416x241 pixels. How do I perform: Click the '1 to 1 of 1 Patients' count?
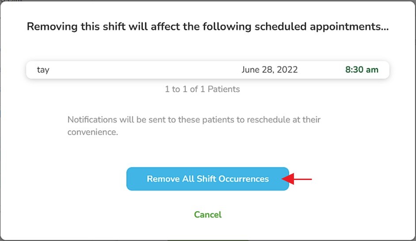point(202,89)
